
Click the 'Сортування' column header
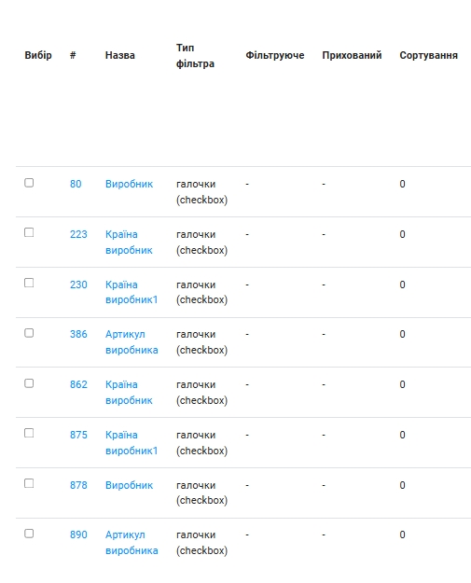click(429, 55)
